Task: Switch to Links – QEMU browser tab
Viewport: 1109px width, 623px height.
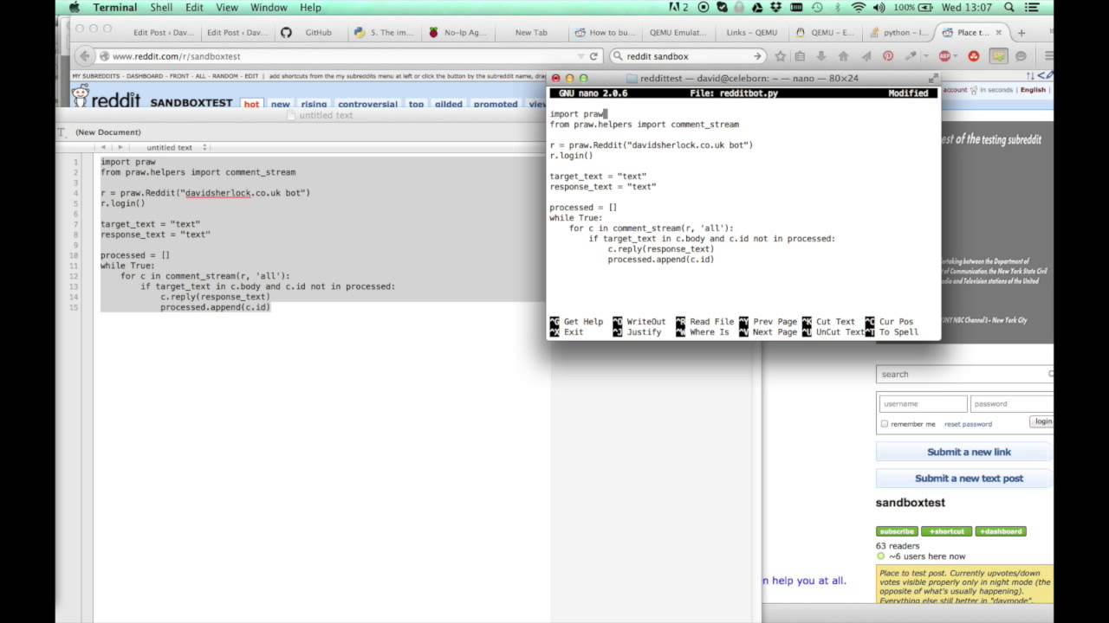Action: (751, 32)
